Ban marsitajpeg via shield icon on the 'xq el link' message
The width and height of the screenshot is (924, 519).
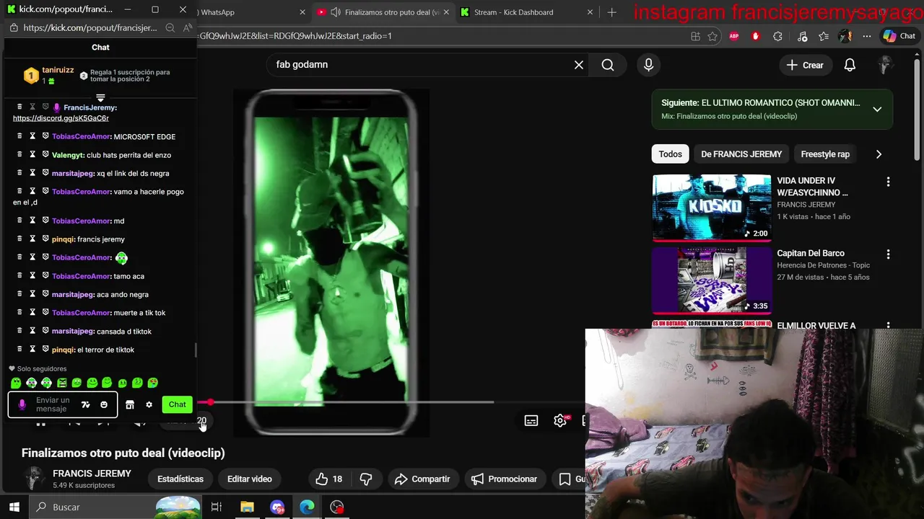(x=45, y=173)
